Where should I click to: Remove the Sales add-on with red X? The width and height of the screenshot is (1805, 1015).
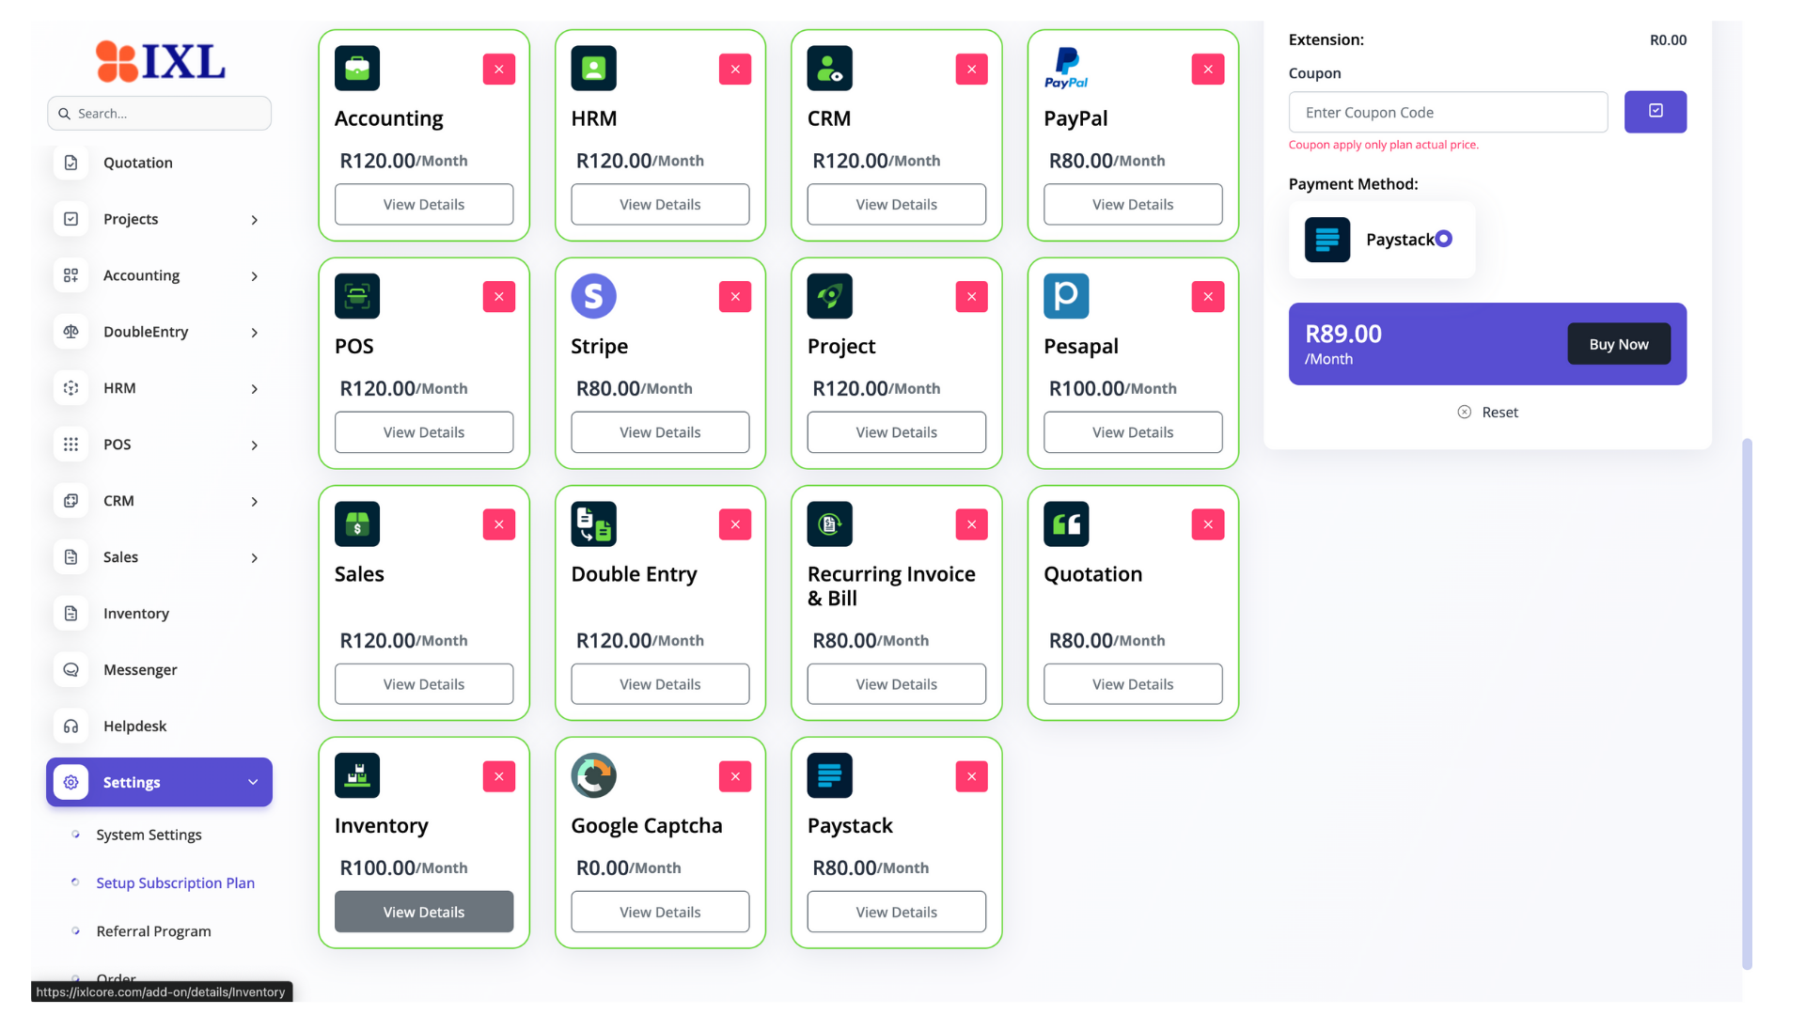[x=499, y=524]
